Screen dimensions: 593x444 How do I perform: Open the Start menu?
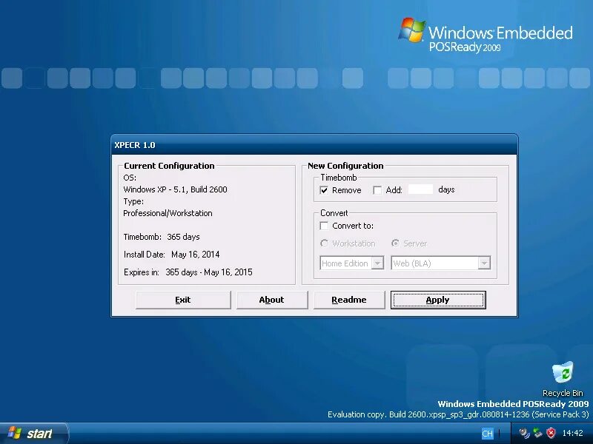coord(33,433)
